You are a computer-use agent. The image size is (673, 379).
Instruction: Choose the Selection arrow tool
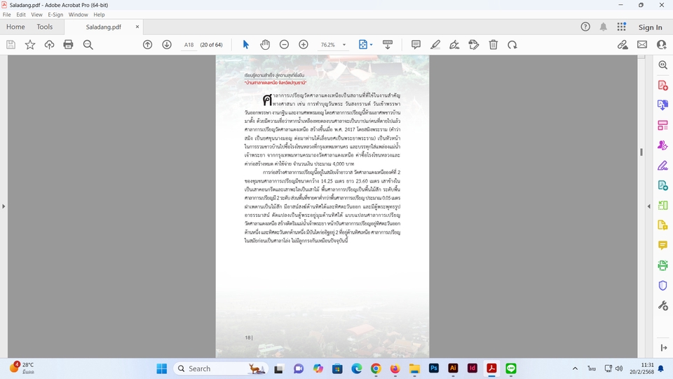pyautogui.click(x=246, y=45)
